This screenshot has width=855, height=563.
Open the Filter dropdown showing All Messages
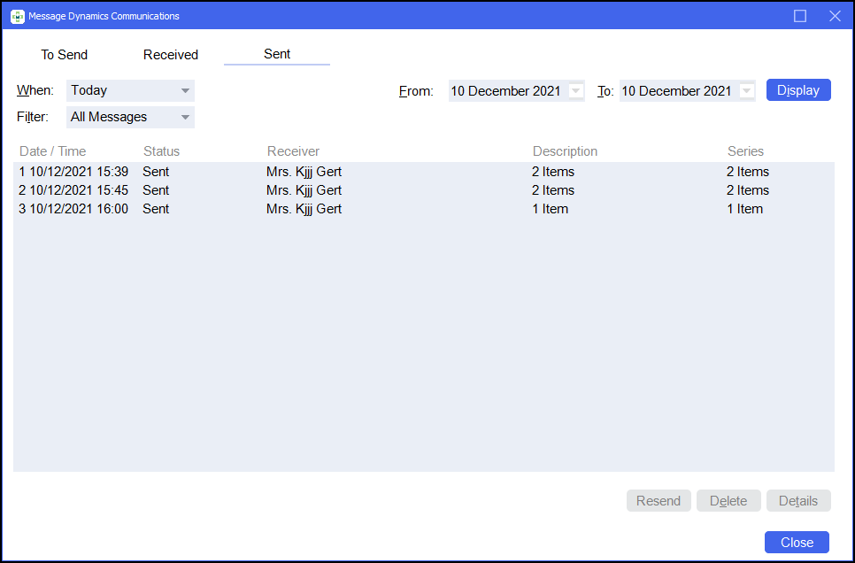[185, 117]
